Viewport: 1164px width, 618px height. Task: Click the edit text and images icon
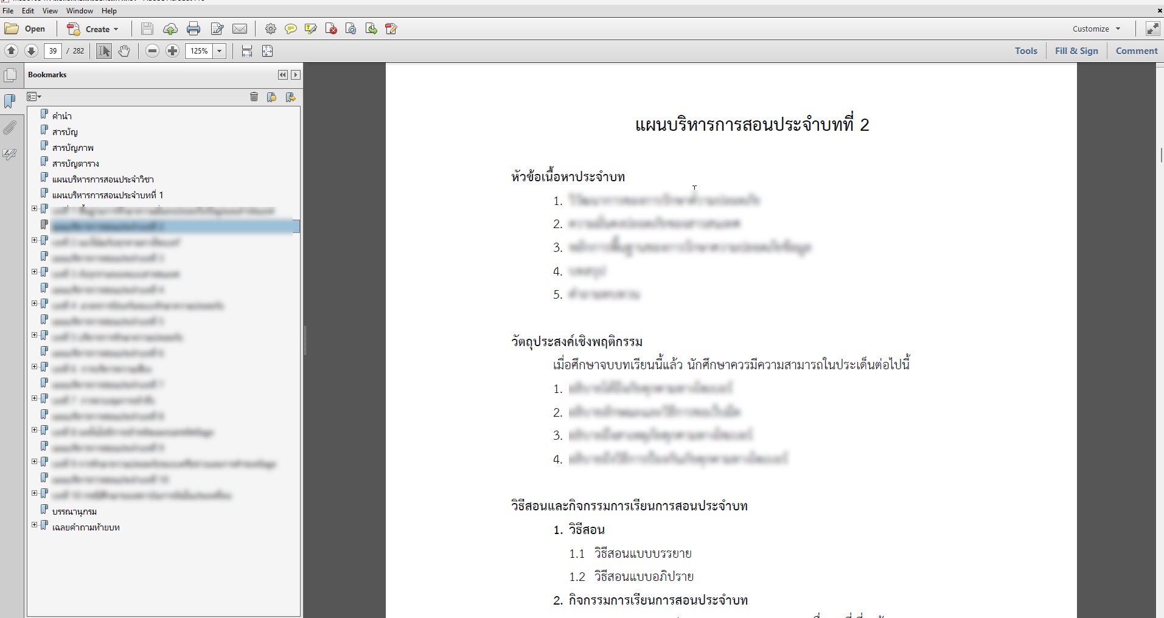coord(391,29)
